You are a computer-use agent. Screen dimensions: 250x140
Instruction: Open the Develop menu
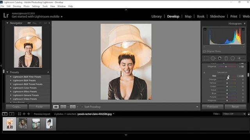click(17, 6)
